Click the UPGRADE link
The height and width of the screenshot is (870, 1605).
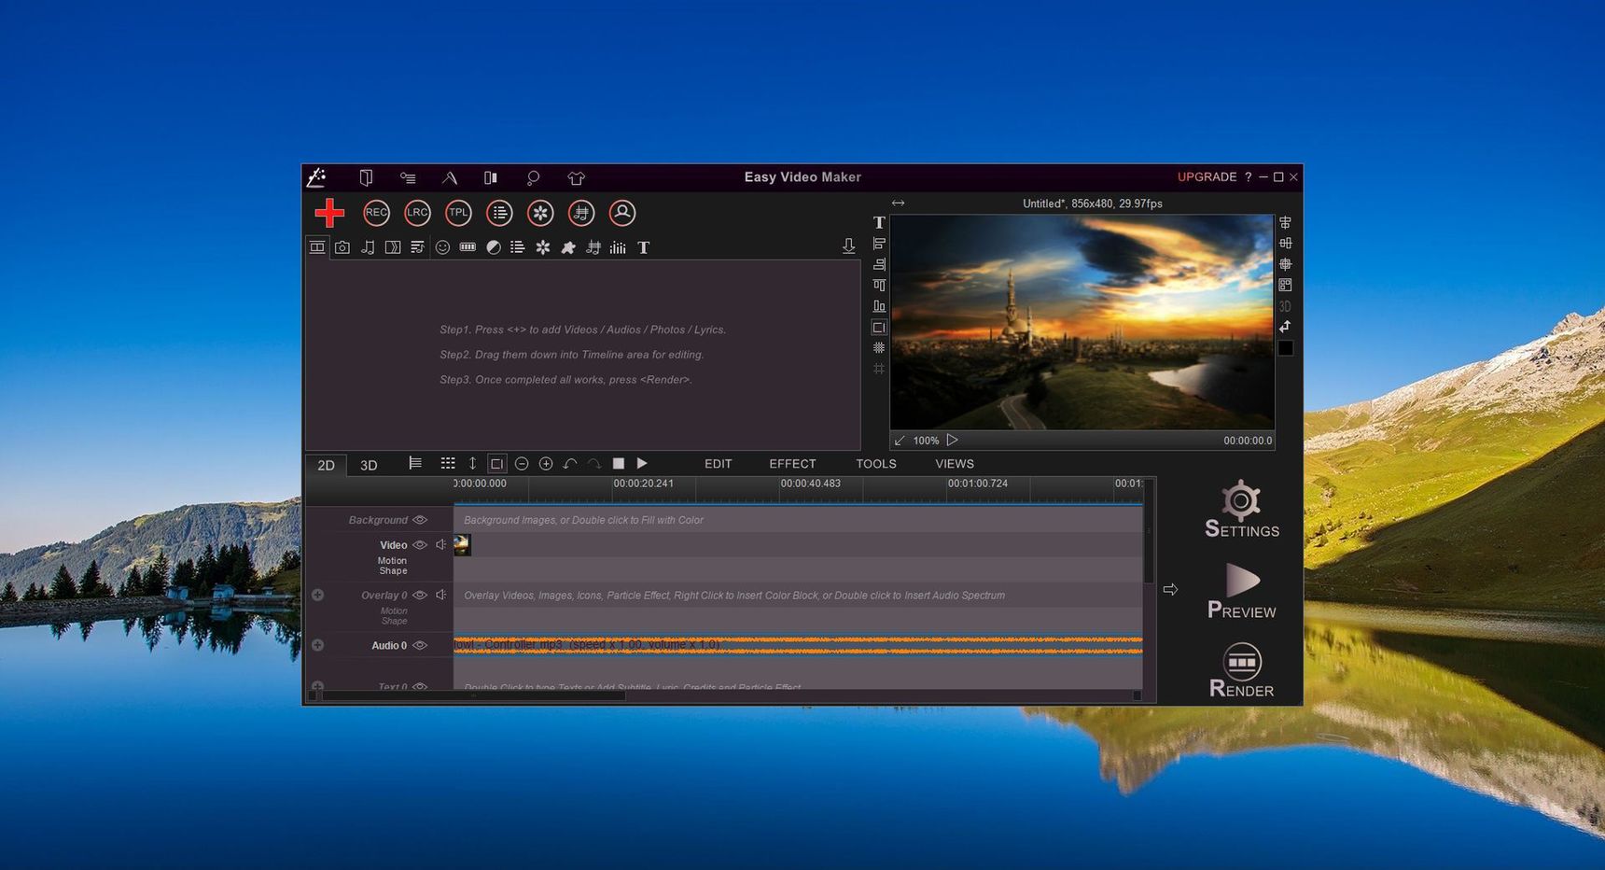pos(1207,176)
